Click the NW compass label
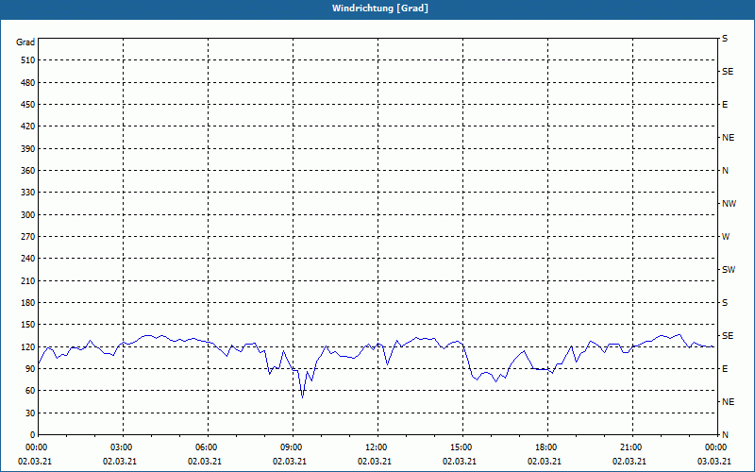 pyautogui.click(x=729, y=204)
